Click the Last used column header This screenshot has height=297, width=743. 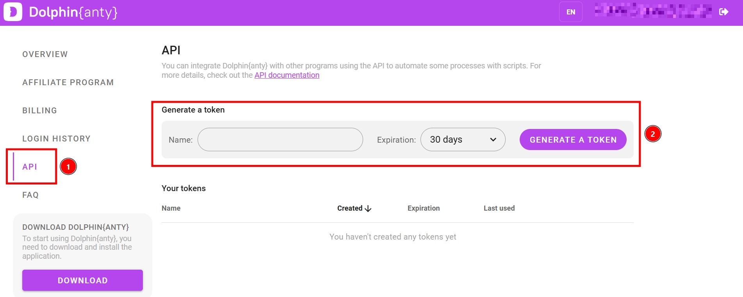pyautogui.click(x=499, y=208)
